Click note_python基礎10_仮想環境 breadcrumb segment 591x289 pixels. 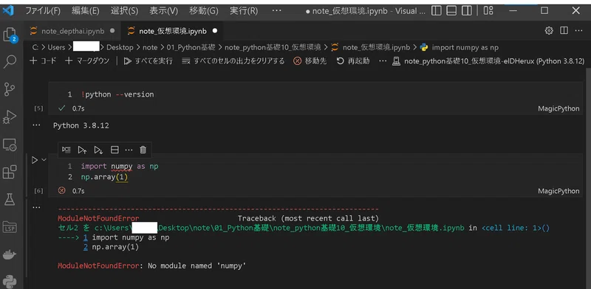273,47
